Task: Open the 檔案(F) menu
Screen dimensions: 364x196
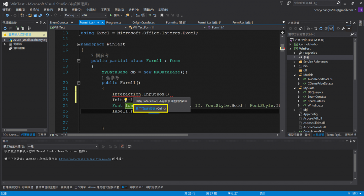Action: click(7, 10)
